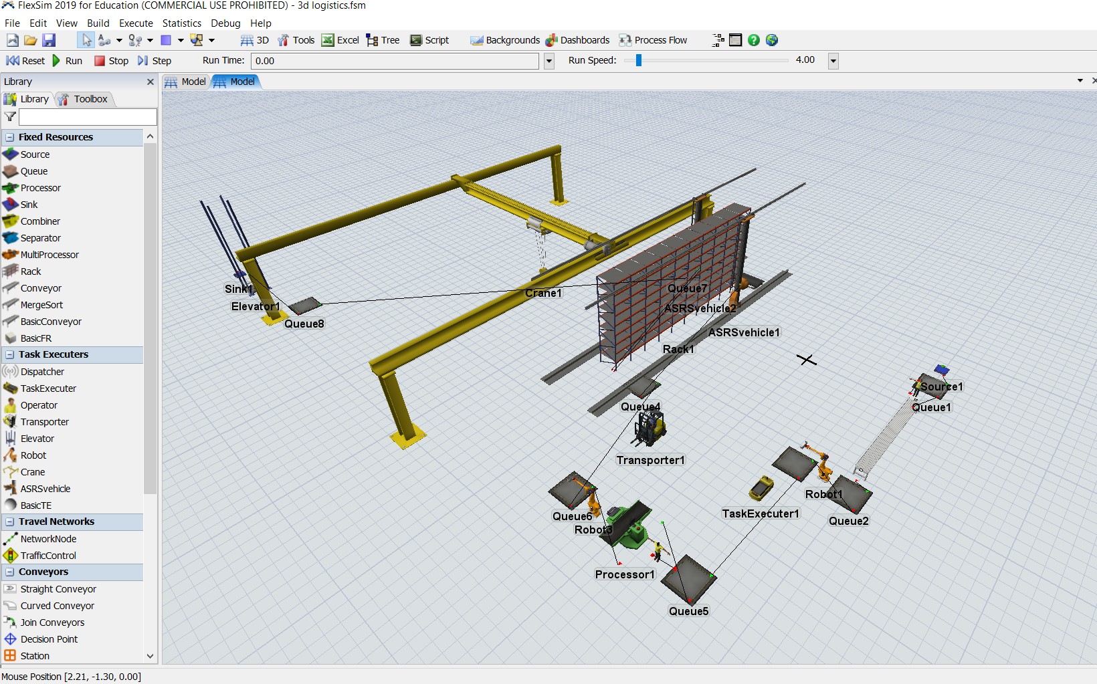Open the Run Speed dropdown arrow
This screenshot has width=1097, height=684.
click(x=833, y=61)
